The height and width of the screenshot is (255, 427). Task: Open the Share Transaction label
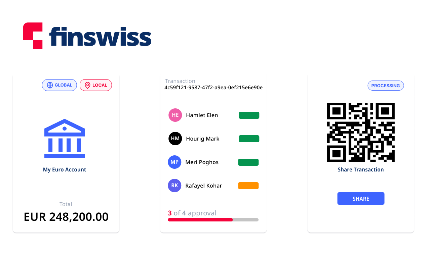click(x=361, y=170)
